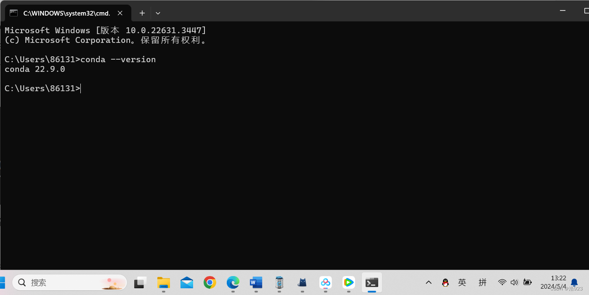Select the cmd.exe terminal tab

coord(67,13)
